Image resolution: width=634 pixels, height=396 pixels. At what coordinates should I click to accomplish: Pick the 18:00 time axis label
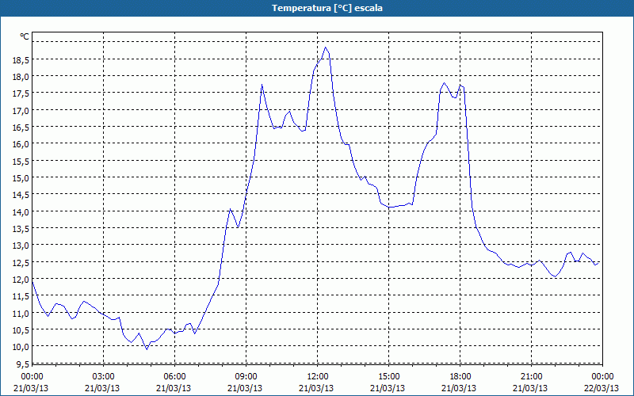tap(460, 377)
